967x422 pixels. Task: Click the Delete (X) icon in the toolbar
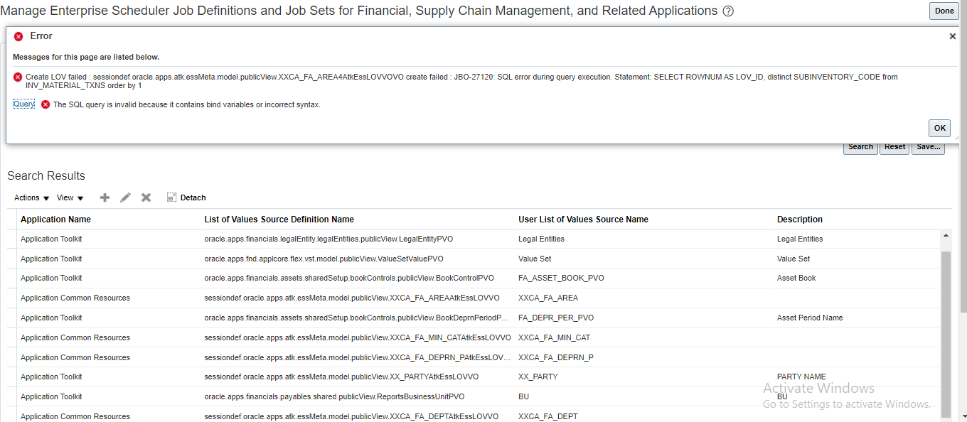(146, 198)
